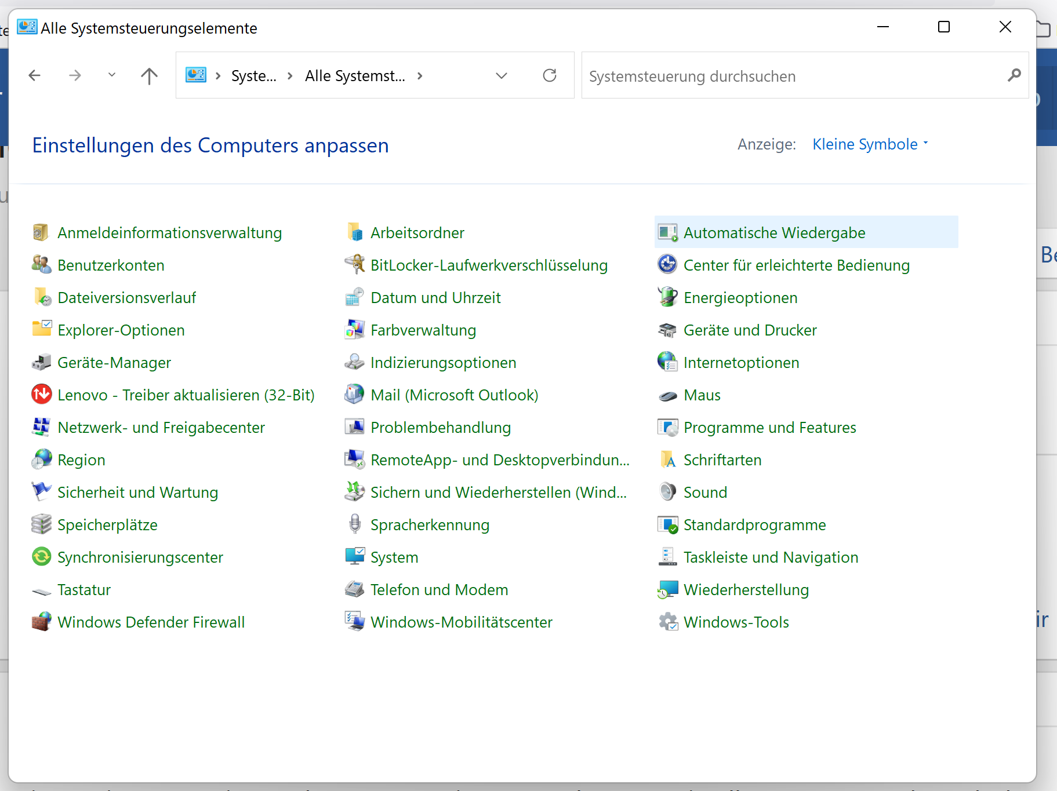Viewport: 1057px width, 791px height.
Task: Open Automatische Wiedergabe
Action: [806, 232]
